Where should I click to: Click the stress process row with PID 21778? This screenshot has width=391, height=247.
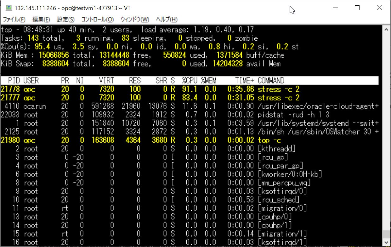coord(189,89)
